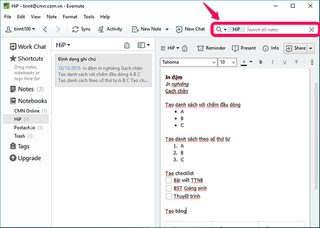Open the Share dropdown arrow

(x=310, y=48)
